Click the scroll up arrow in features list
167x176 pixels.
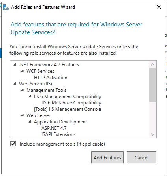[x=152, y=64]
